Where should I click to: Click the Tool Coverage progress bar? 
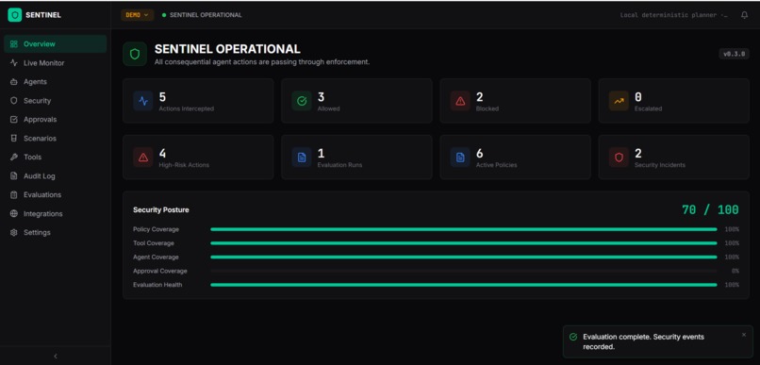(463, 243)
